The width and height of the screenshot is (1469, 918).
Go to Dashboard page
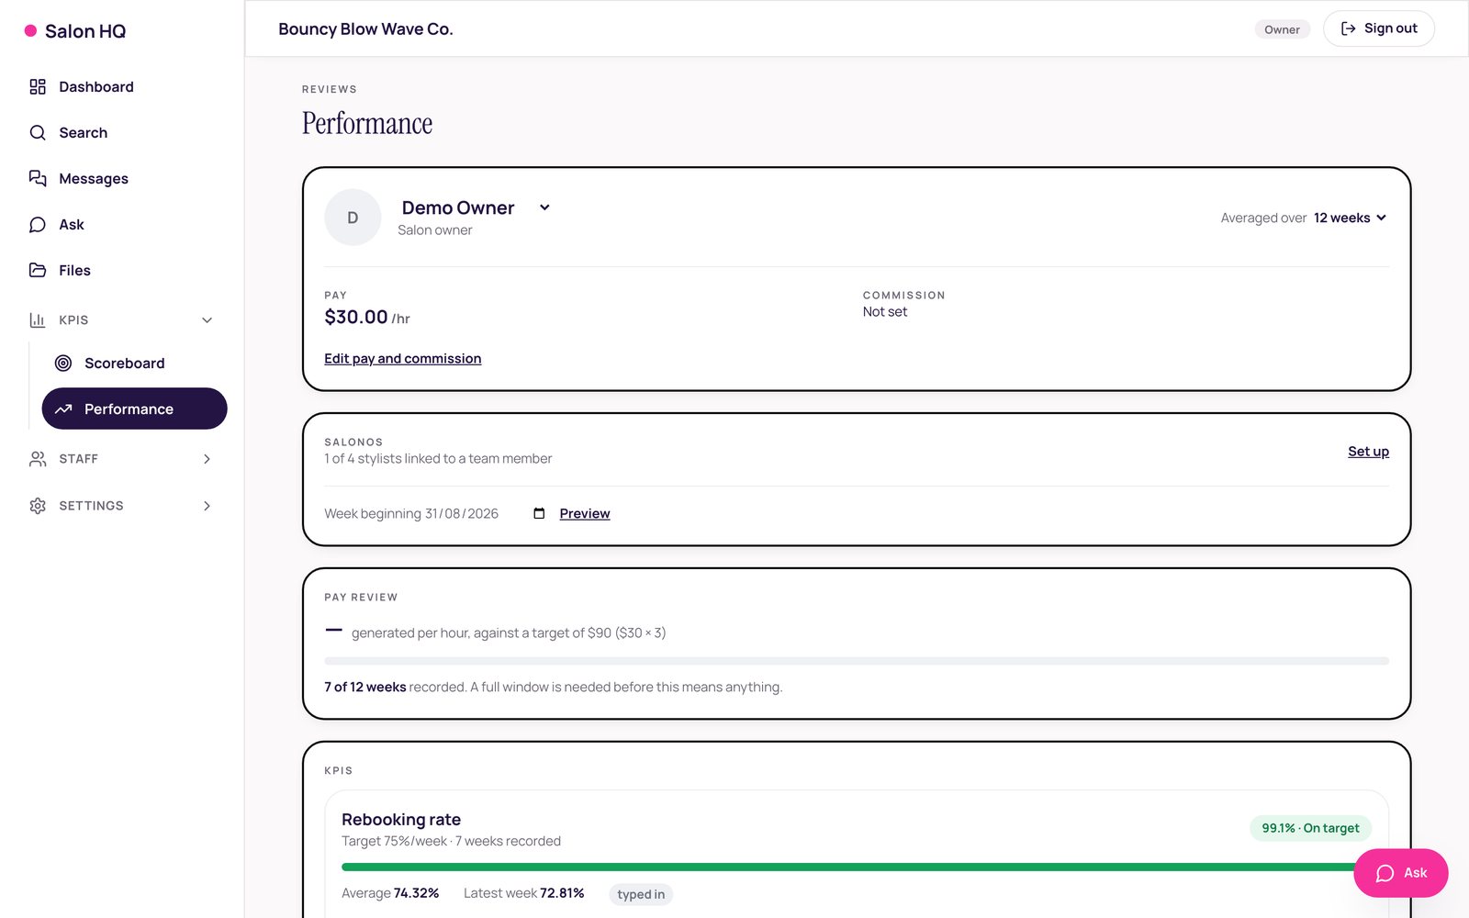coord(122,86)
